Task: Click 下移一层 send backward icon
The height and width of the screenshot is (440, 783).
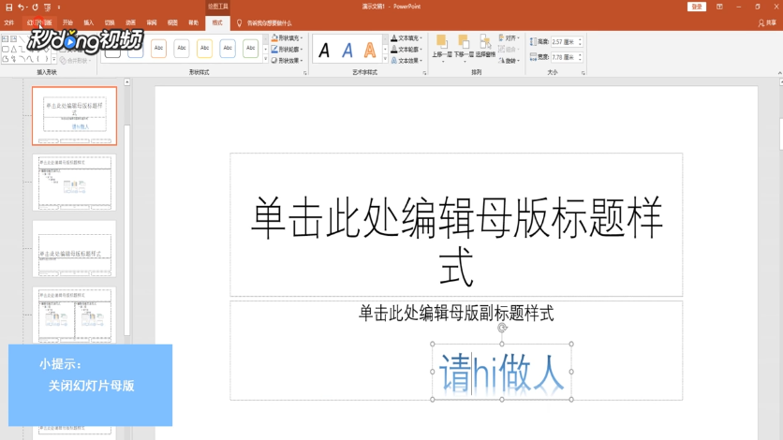Action: coord(464,42)
